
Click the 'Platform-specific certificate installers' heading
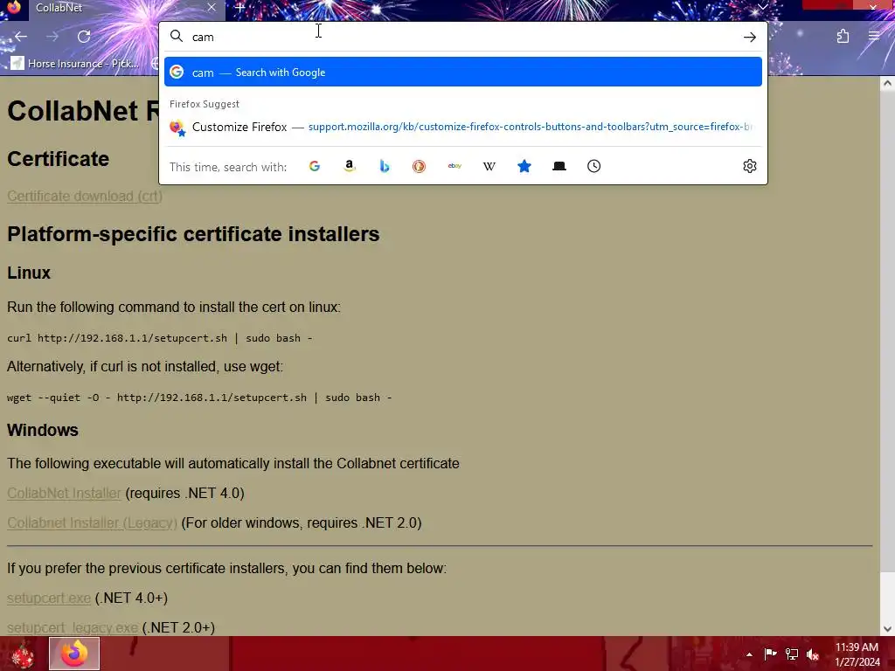pos(193,234)
